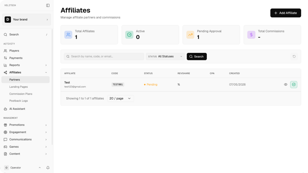This screenshot has width=308, height=173.
Task: Click the STATUS column header
Action: click(x=148, y=73)
